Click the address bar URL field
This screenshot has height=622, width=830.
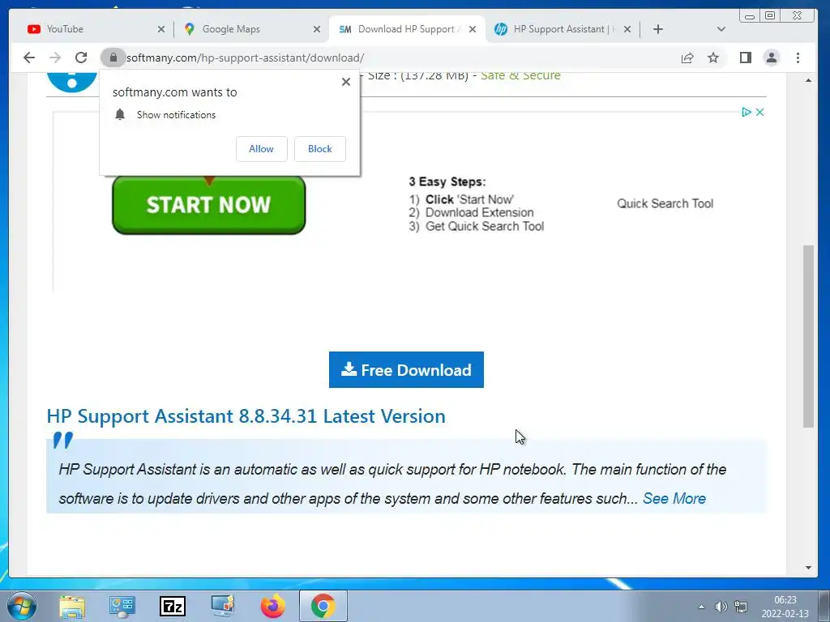(391, 58)
